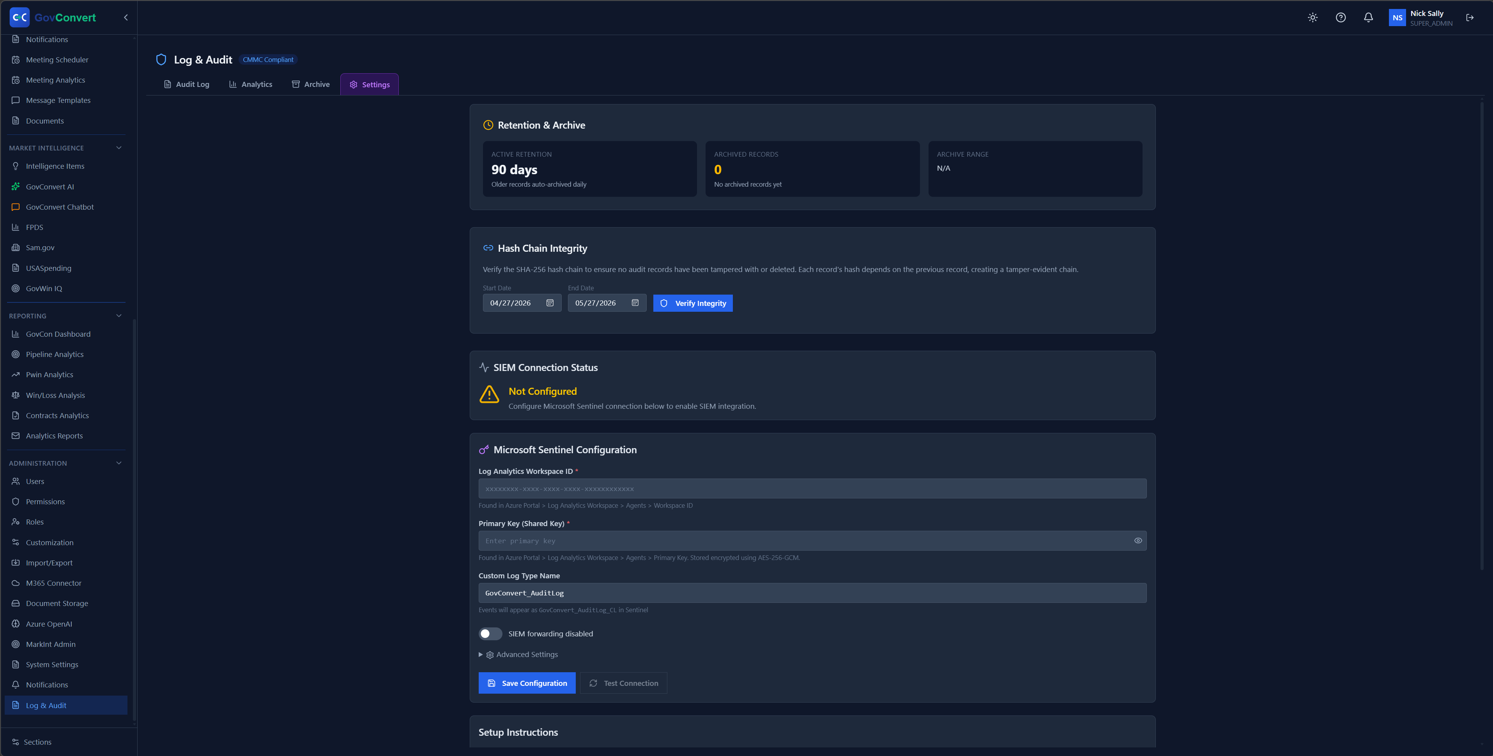Open Nick Sally user profile
Image resolution: width=1493 pixels, height=756 pixels.
pos(1420,18)
